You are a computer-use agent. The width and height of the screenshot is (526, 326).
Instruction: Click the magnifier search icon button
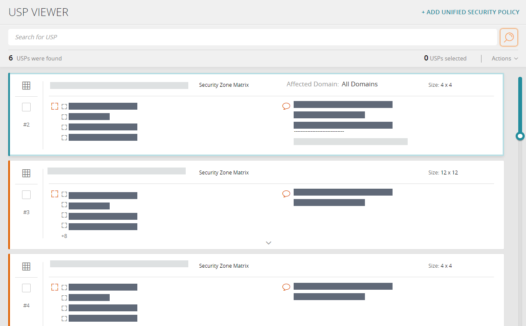(509, 37)
